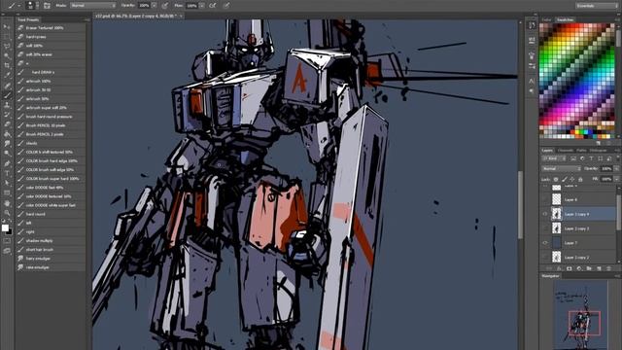Choose brush hard round pressure preset

[x=51, y=117]
